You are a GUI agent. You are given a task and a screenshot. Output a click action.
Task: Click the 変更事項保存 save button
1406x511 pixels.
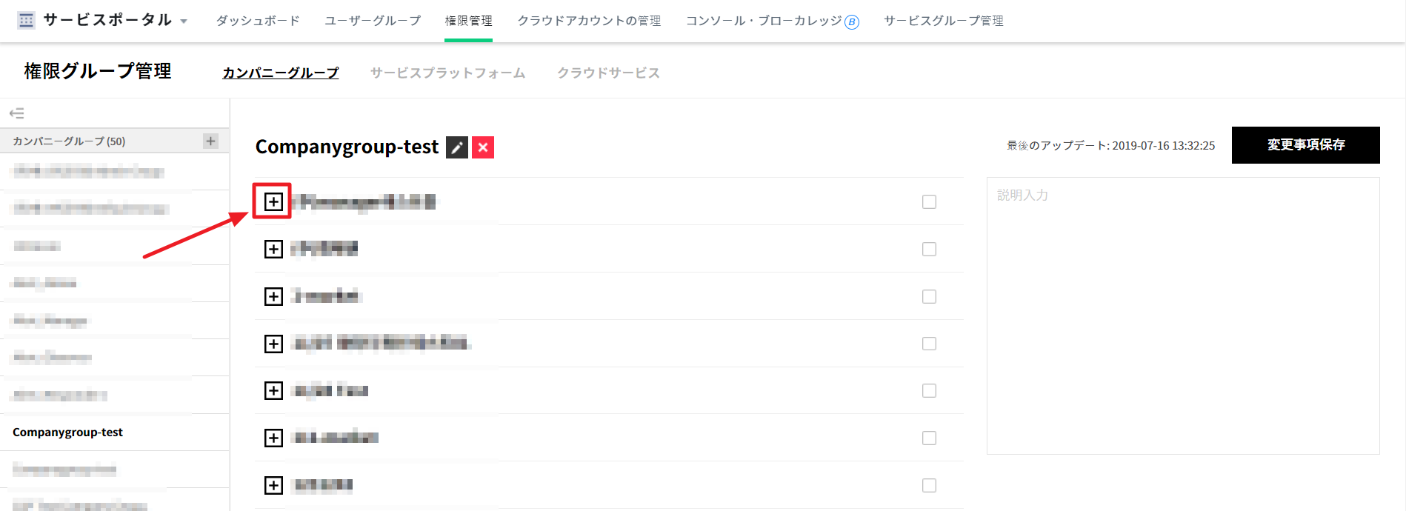tap(1305, 145)
